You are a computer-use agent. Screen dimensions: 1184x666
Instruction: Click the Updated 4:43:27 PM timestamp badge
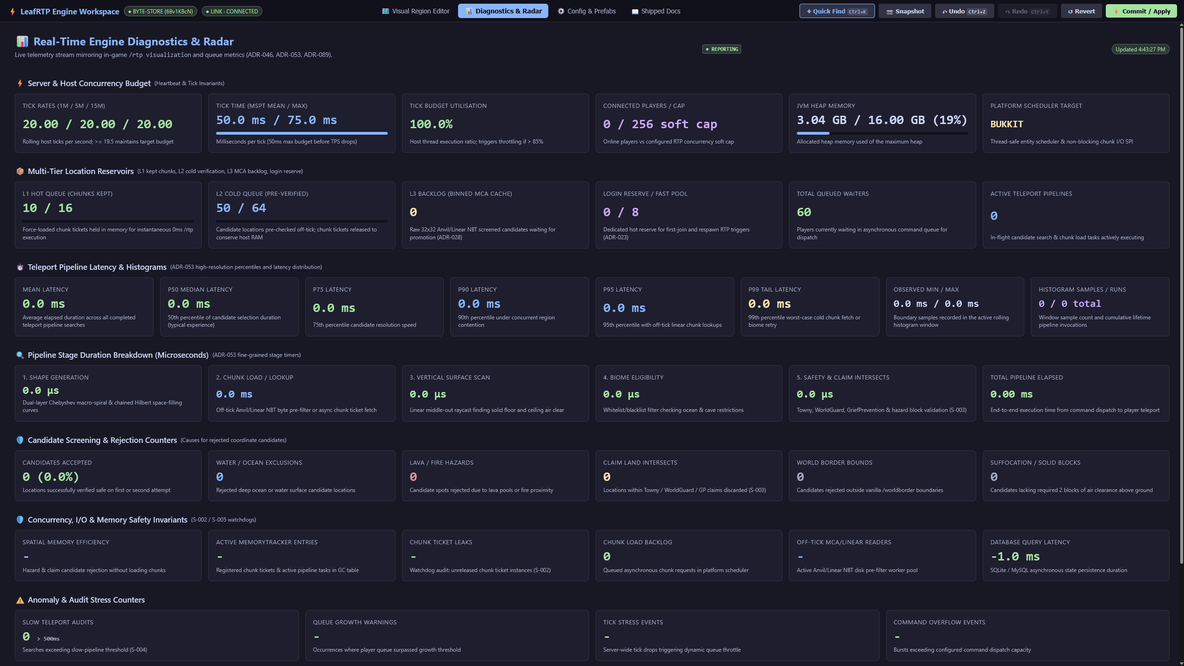[1141, 50]
